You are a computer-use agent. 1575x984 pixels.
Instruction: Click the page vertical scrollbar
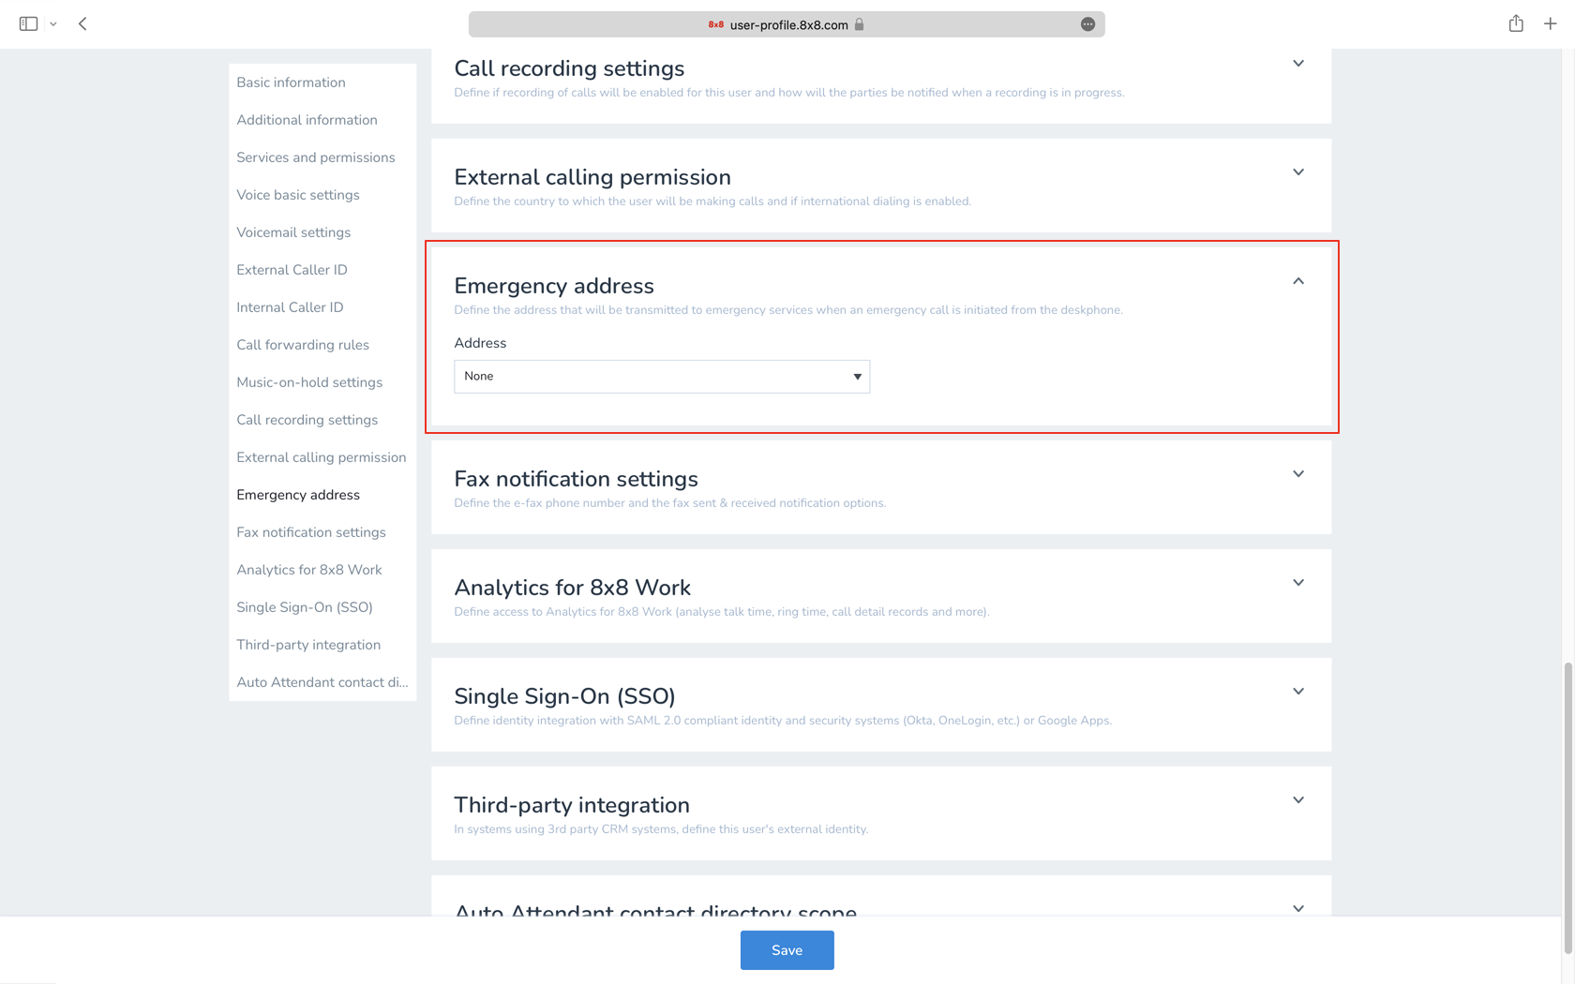[x=1567, y=806]
